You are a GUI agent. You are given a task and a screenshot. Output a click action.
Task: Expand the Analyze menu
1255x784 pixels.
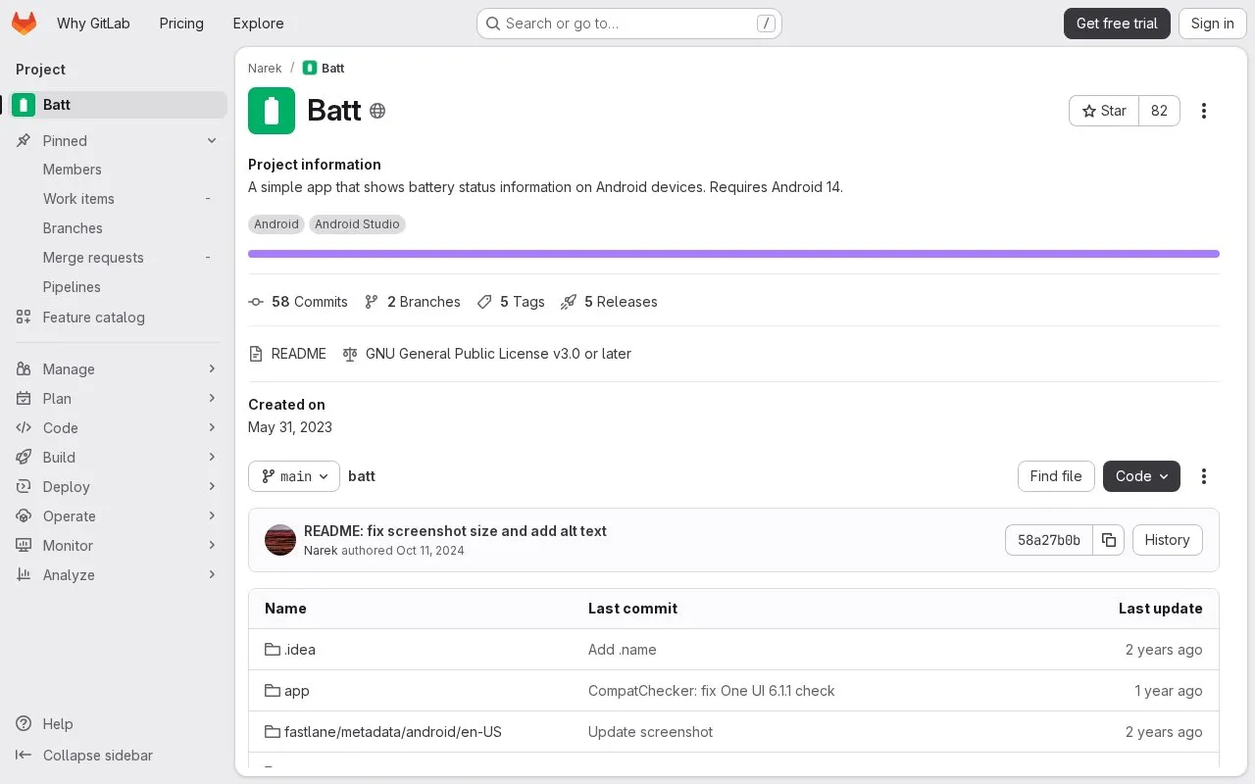coord(118,575)
